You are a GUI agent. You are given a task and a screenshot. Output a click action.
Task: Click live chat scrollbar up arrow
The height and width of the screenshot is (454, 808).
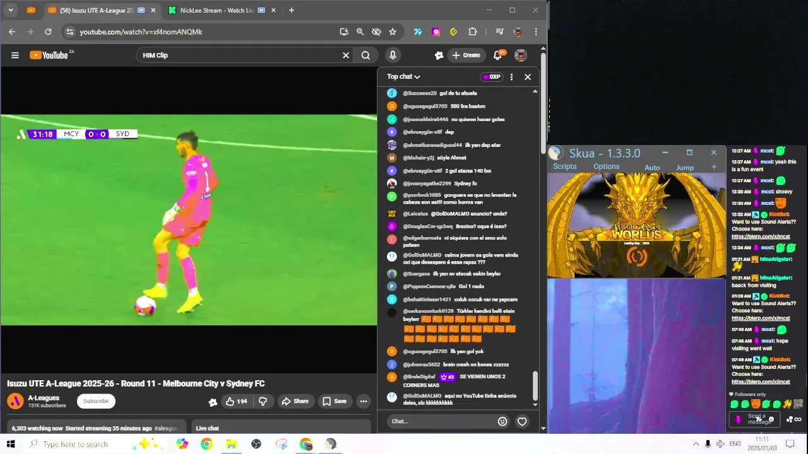pos(535,92)
